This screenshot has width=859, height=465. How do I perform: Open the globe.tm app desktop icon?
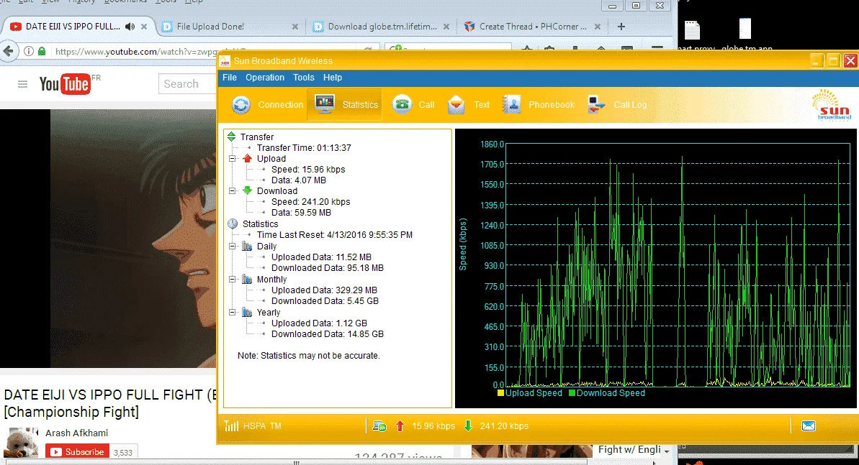(745, 29)
